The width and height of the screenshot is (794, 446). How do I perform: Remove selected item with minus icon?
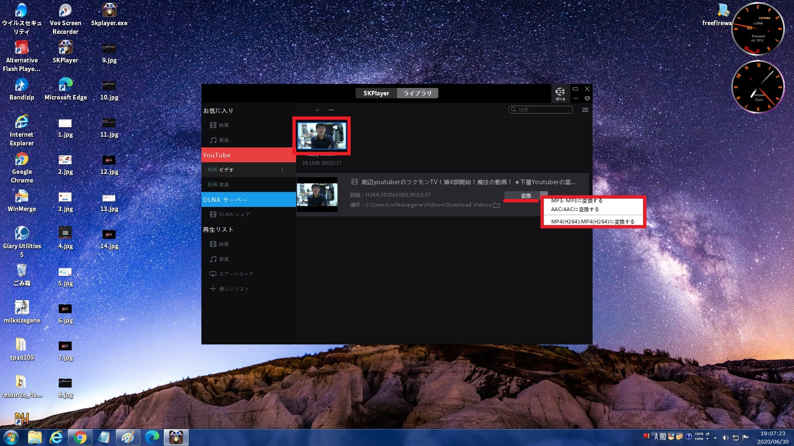coord(331,110)
